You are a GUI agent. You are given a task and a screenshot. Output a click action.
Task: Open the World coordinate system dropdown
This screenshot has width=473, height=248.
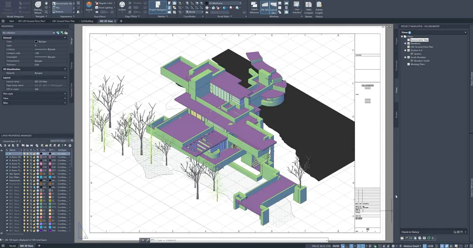pos(194,12)
